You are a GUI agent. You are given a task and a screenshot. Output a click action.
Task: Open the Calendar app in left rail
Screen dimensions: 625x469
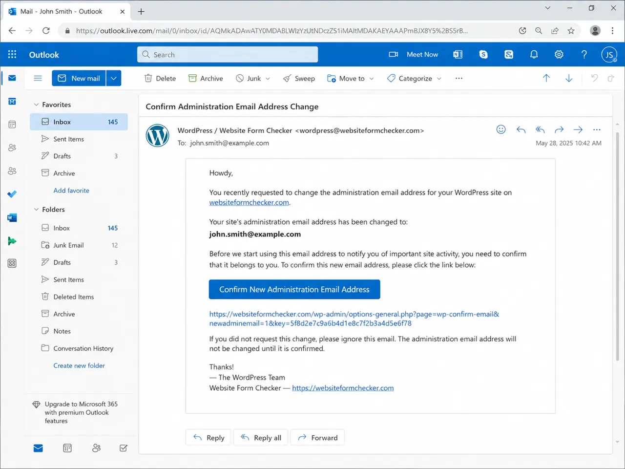coord(12,125)
